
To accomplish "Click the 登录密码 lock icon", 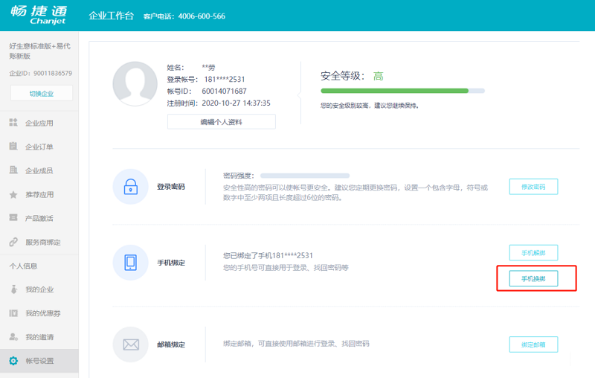I will (x=131, y=186).
